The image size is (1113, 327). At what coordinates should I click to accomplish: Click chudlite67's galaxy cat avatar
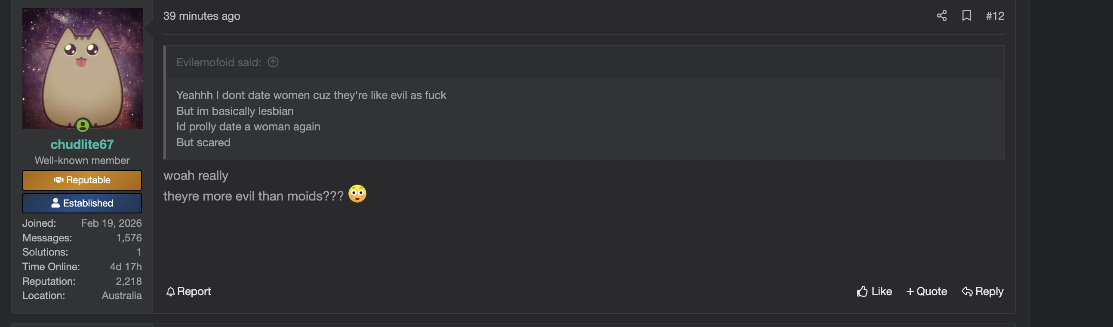pyautogui.click(x=83, y=68)
